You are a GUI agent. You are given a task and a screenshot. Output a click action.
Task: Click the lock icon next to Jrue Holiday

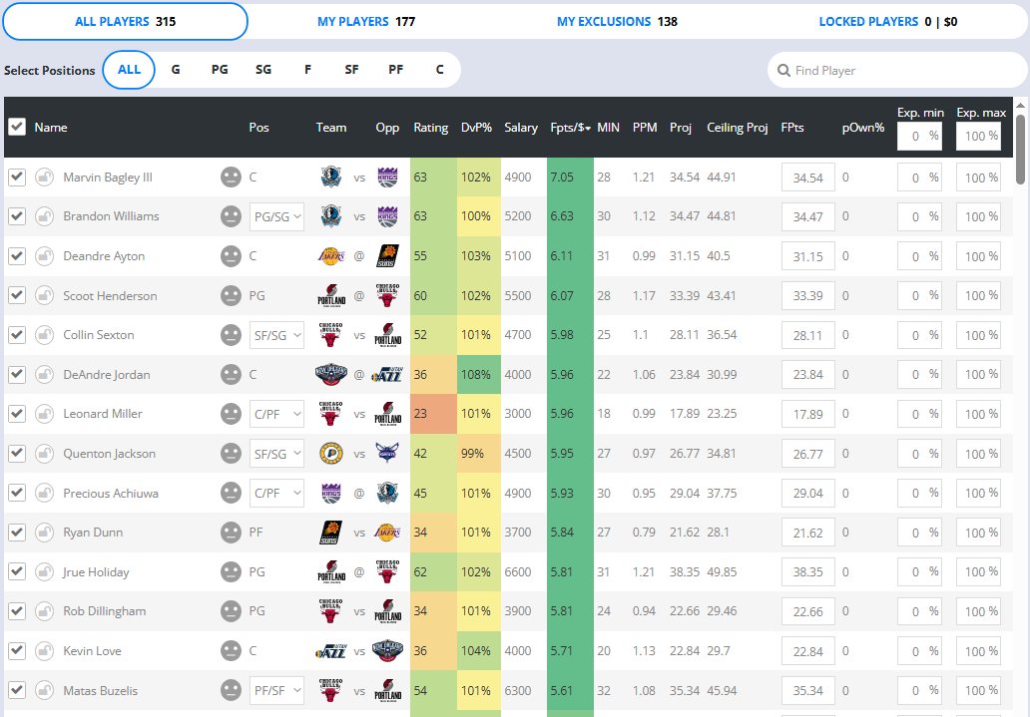pos(44,572)
